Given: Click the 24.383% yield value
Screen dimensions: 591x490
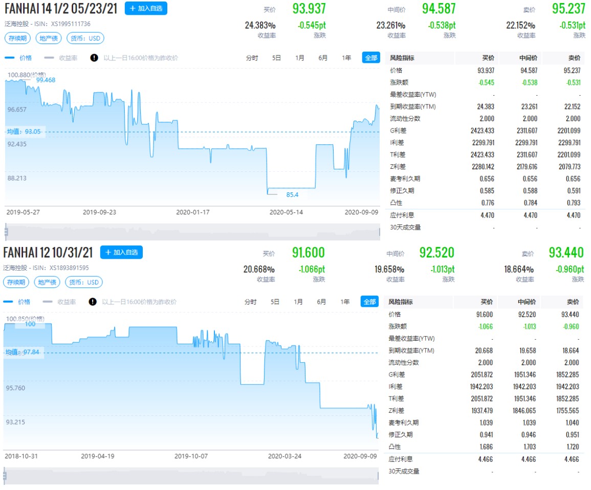Looking at the screenshot, I should click(x=260, y=25).
